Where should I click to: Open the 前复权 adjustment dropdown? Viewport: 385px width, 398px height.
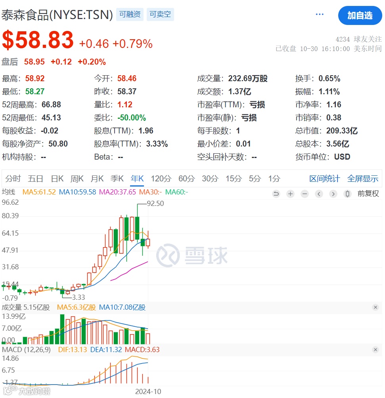[368, 194]
